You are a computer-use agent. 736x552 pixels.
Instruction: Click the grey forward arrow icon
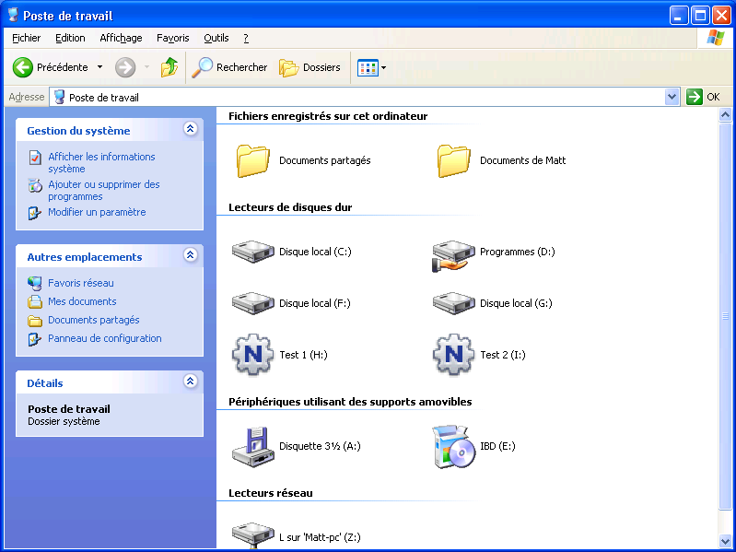[125, 67]
